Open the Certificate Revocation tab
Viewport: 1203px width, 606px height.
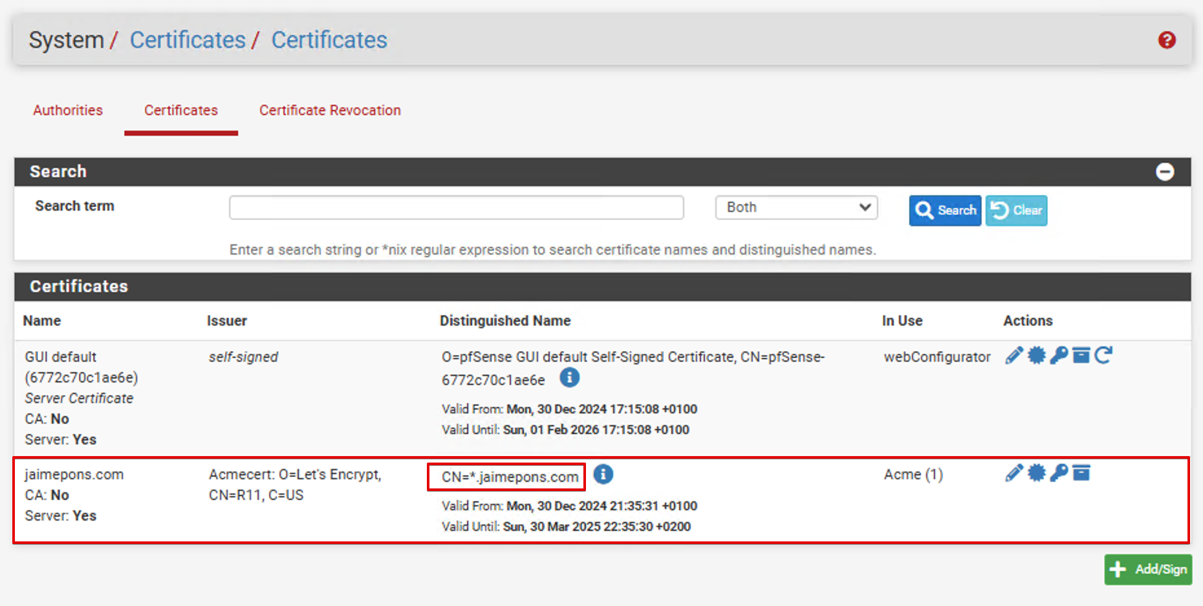330,110
